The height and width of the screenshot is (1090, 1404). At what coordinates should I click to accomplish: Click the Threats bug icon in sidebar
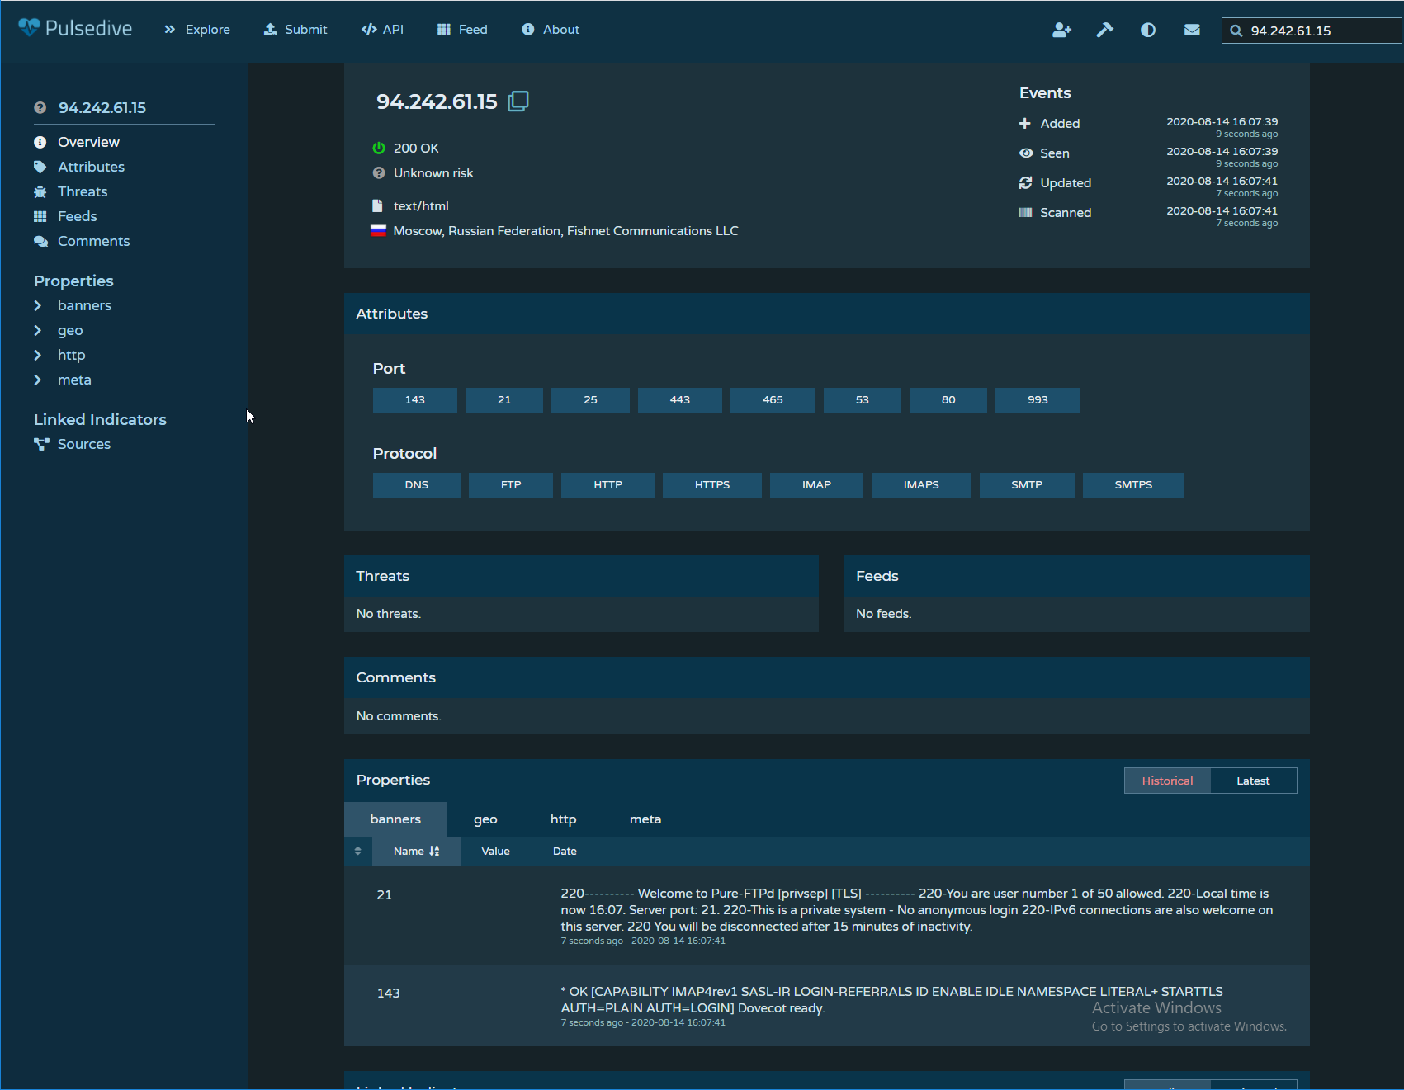click(40, 191)
